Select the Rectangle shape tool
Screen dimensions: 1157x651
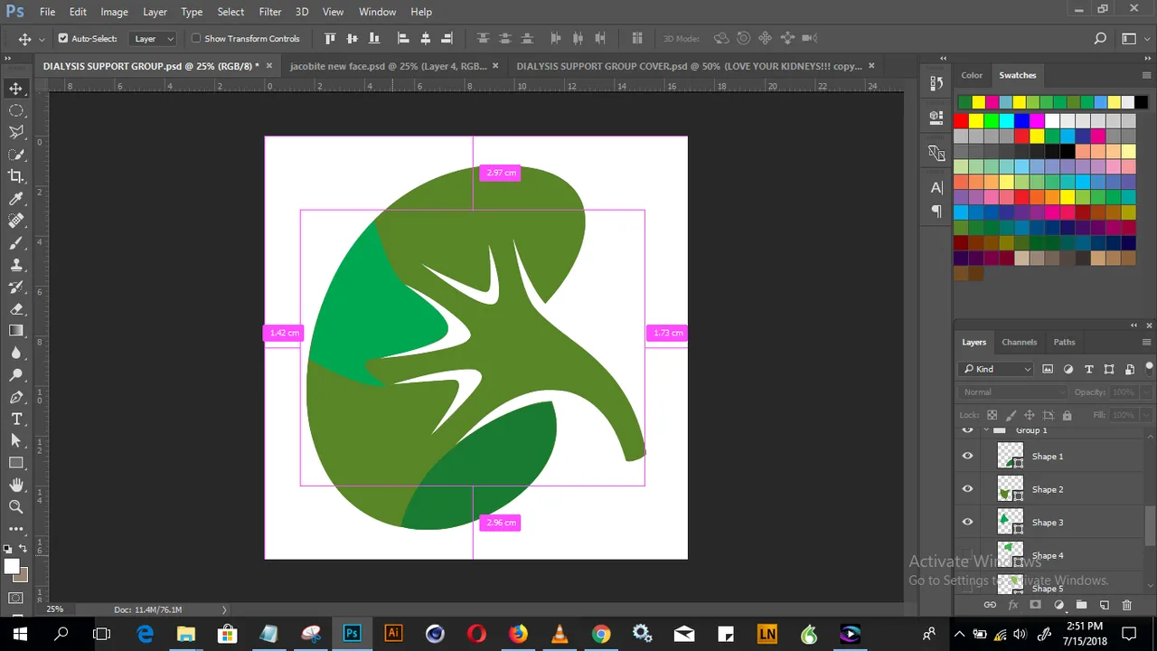coord(16,463)
